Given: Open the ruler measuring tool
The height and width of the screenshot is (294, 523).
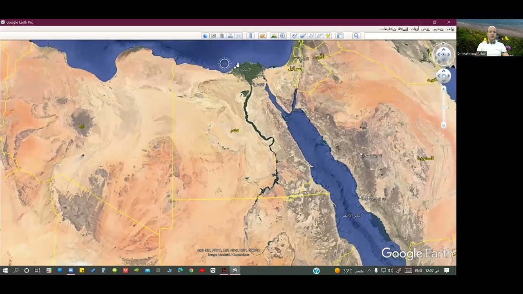Looking at the screenshot, I should pyautogui.click(x=250, y=36).
